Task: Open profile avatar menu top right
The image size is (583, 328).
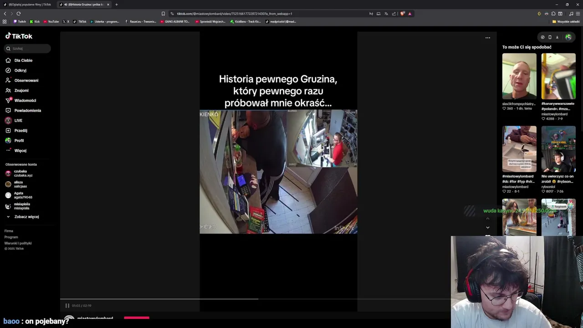Action: (568, 37)
